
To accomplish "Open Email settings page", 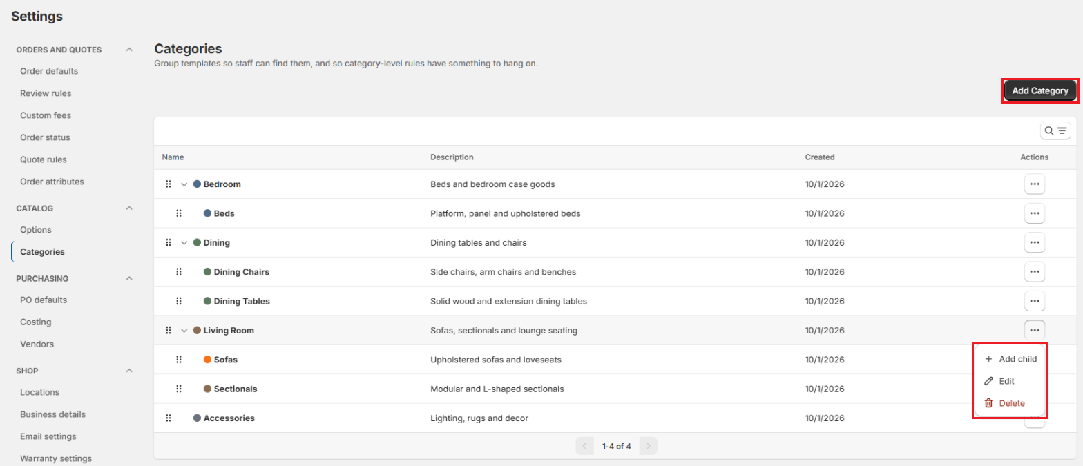I will (x=48, y=436).
